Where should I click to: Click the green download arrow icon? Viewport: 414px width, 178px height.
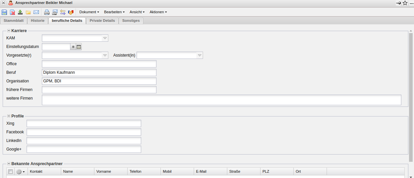tap(20, 12)
